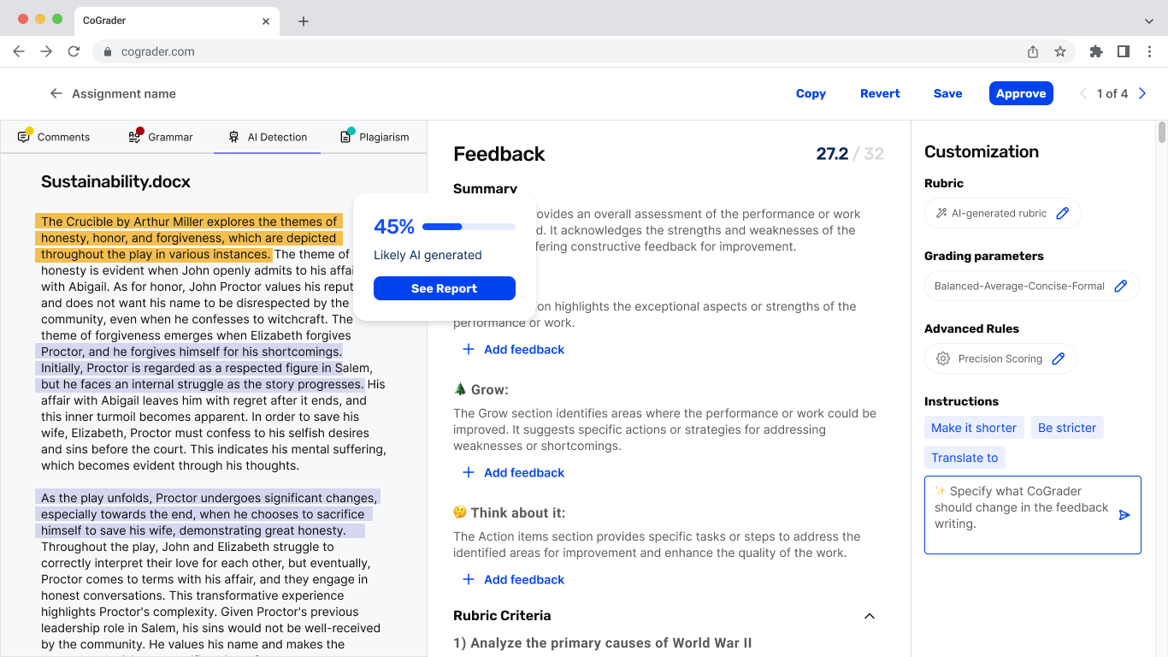This screenshot has width=1168, height=657.
Task: Bookmark this page with the star icon
Action: tap(1060, 51)
